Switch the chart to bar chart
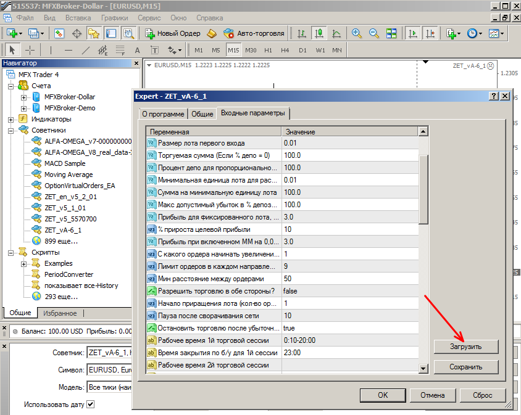 [x=302, y=33]
